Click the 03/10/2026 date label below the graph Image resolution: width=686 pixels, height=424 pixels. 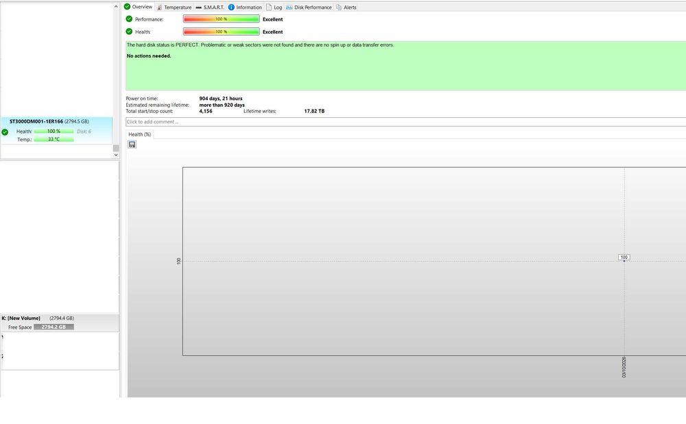624,367
